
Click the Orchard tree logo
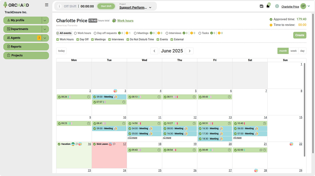[5, 5]
